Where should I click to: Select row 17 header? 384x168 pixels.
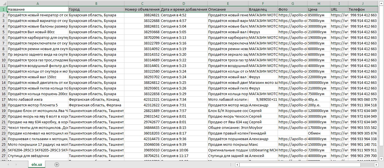(3, 99)
